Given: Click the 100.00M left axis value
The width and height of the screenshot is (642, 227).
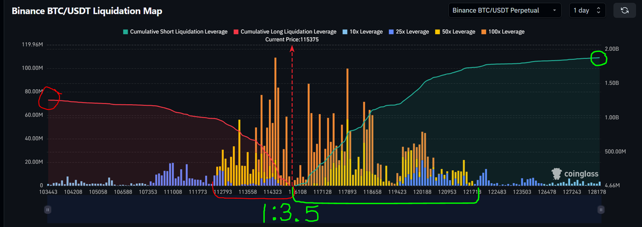Looking at the screenshot, I should (x=32, y=68).
